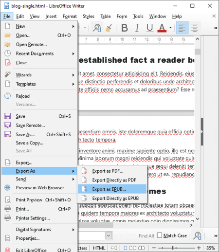Select multiple-page view icon
This screenshot has width=219, height=252.
pos(132,248)
